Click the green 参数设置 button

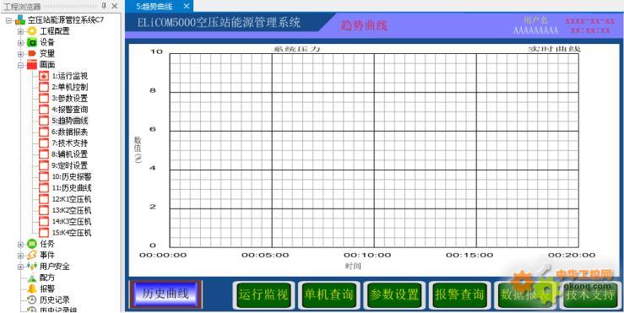click(x=394, y=294)
